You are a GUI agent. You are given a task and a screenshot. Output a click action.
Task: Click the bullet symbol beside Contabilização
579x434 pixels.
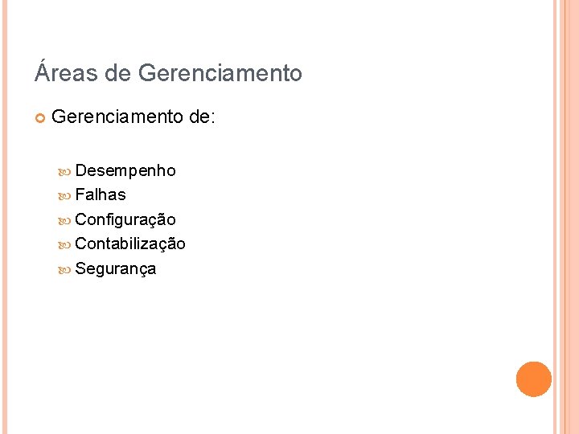(x=66, y=244)
